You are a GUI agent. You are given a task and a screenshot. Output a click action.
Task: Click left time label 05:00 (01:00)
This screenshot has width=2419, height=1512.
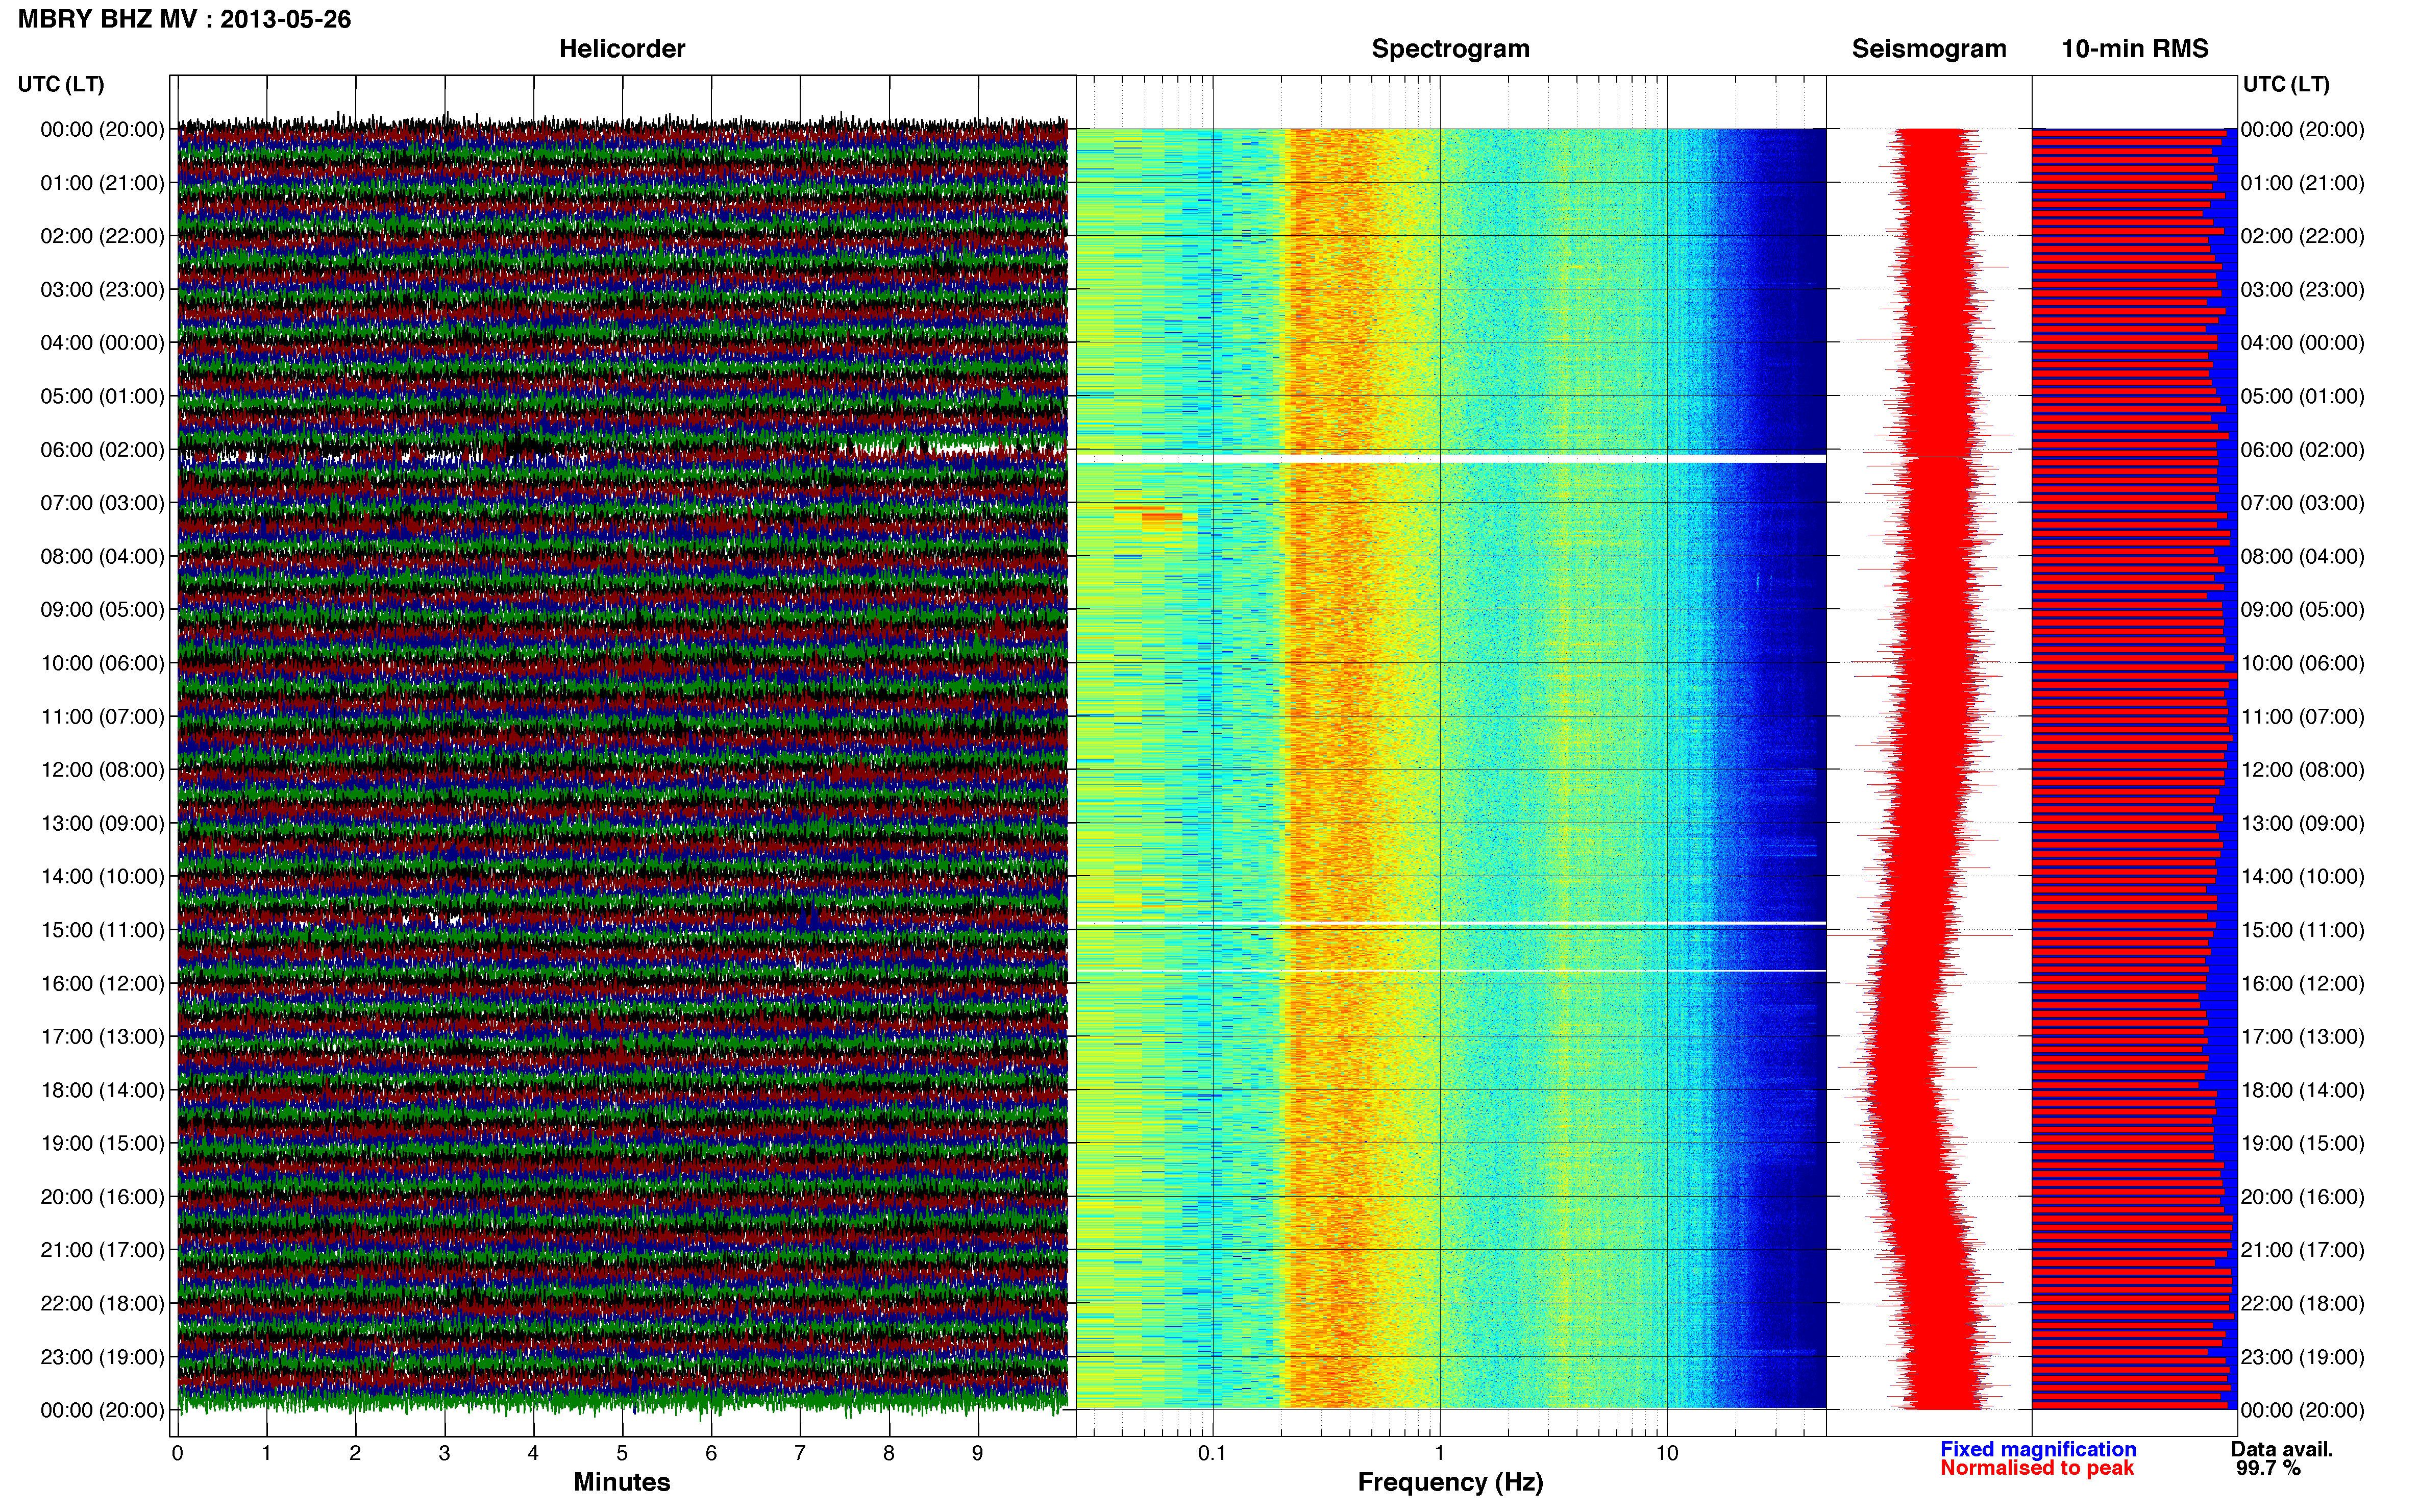click(102, 396)
